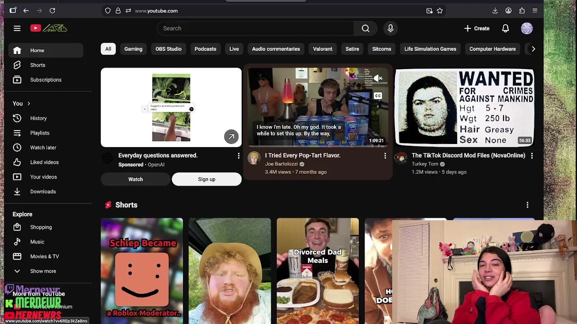Open Movies & TV in Explore
Viewport: 577px width, 324px height.
pos(46,256)
